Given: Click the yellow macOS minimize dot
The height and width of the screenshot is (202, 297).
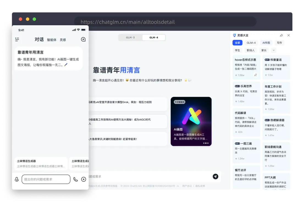Looking at the screenshot, I should [28, 19].
